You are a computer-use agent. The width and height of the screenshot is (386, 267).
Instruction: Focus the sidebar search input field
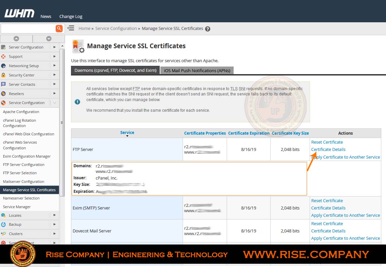coord(28,29)
